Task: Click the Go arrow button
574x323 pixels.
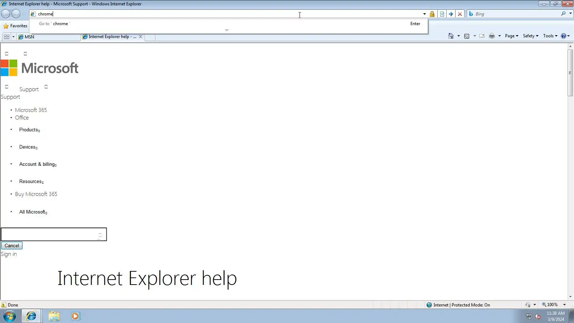Action: point(451,14)
